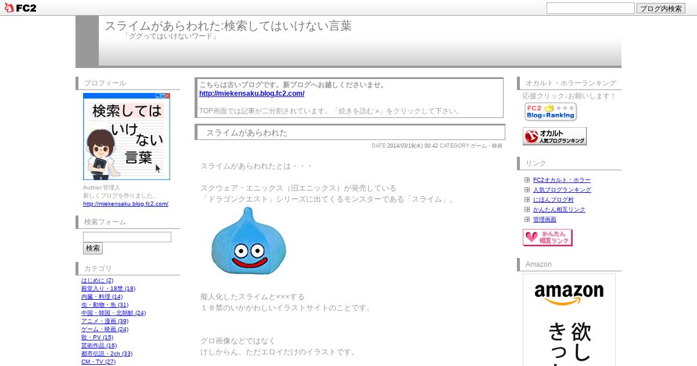Open the miekensaku URL under profile
This screenshot has height=366, width=697.
(125, 204)
